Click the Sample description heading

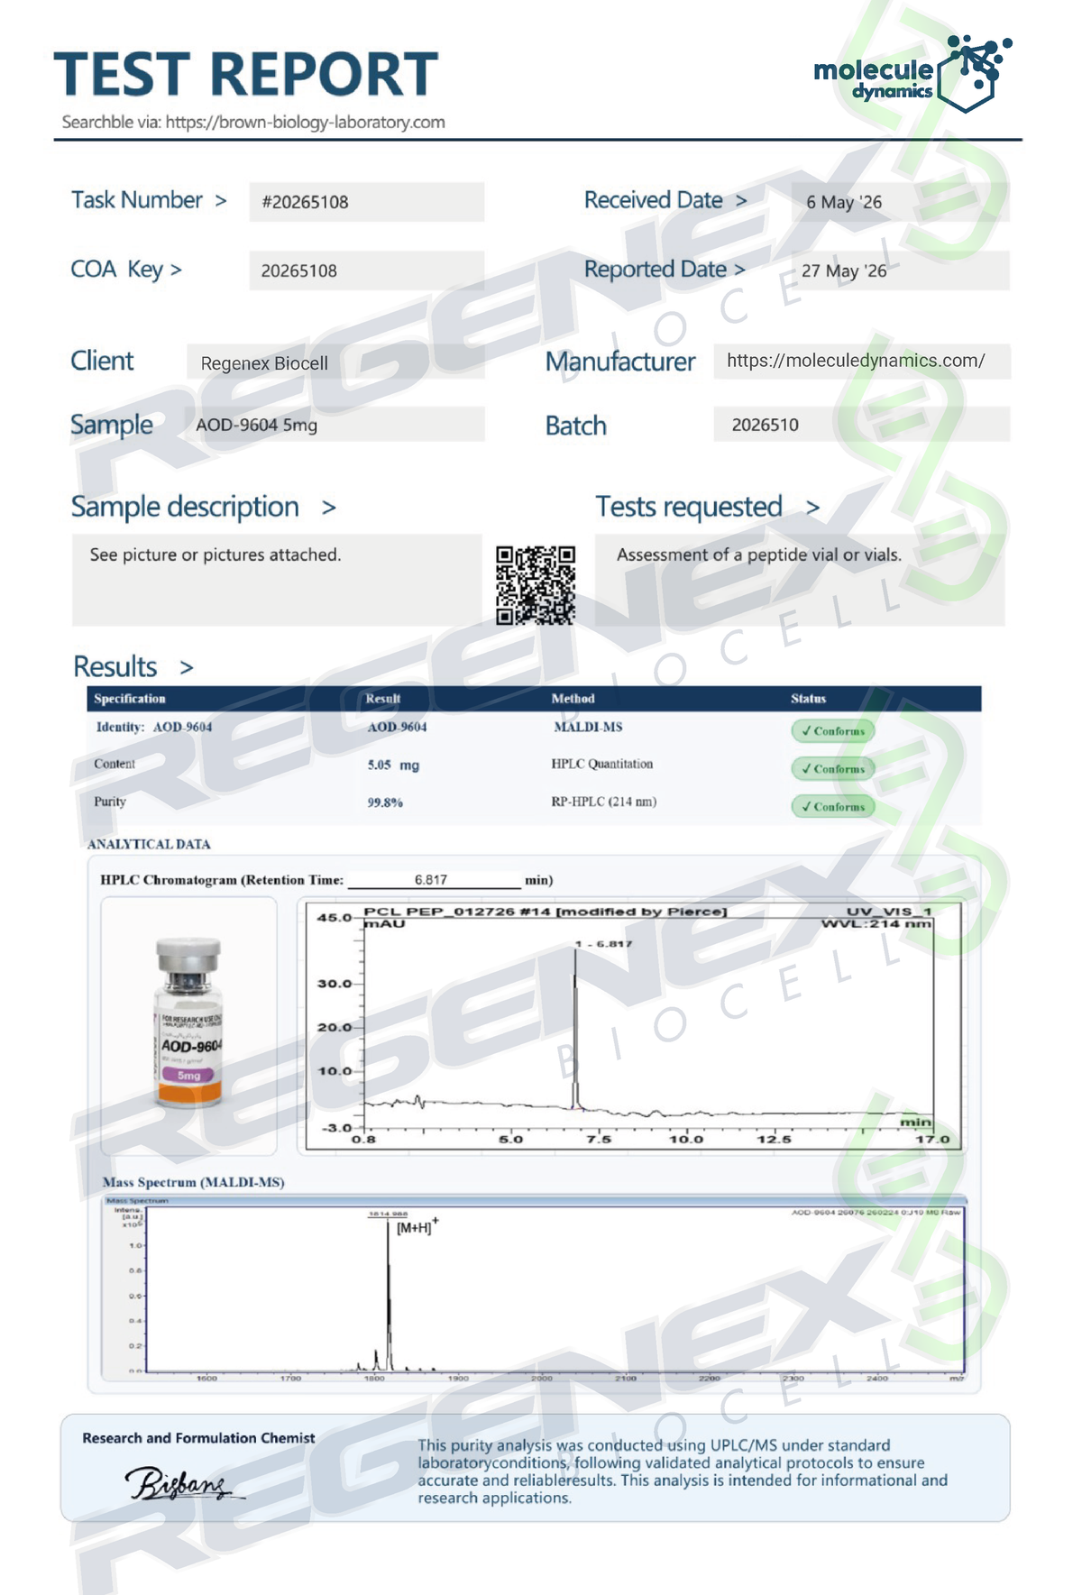185,507
